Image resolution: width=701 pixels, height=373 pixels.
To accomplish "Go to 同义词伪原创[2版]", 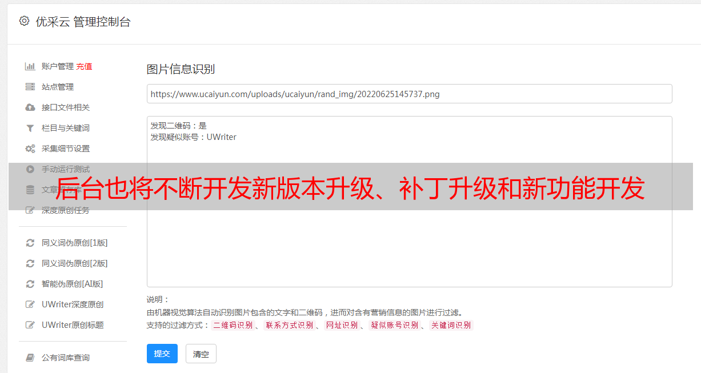I will tap(75, 263).
